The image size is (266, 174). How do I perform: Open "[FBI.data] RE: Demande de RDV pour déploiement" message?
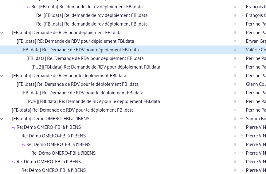tap(75, 41)
